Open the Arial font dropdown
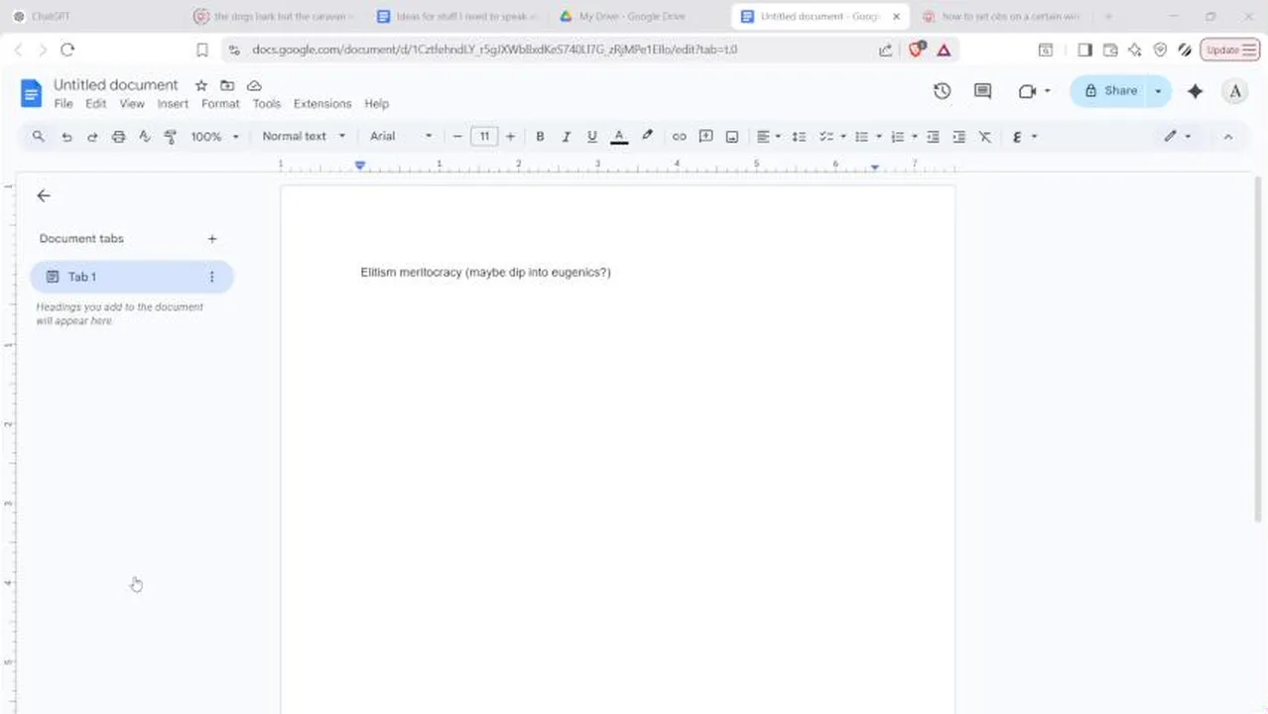Image resolution: width=1268 pixels, height=714 pixels. click(401, 137)
